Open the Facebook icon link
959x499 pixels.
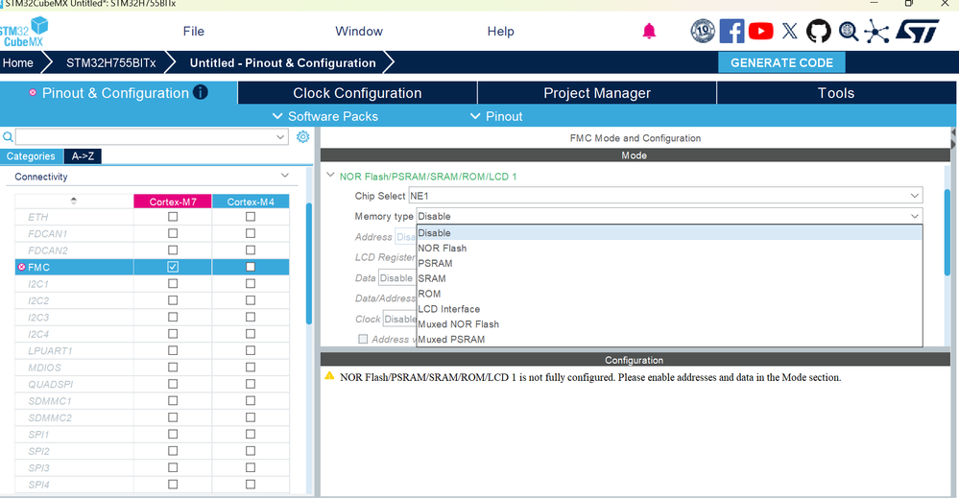point(731,31)
